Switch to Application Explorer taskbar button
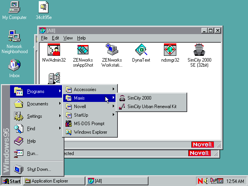The height and width of the screenshot is (186, 248). click(x=54, y=181)
